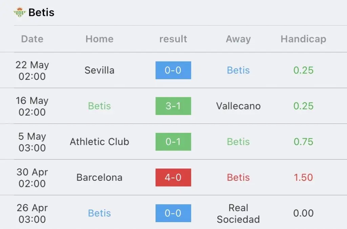Click the Home column header
This screenshot has width=347, height=229.
tap(100, 39)
